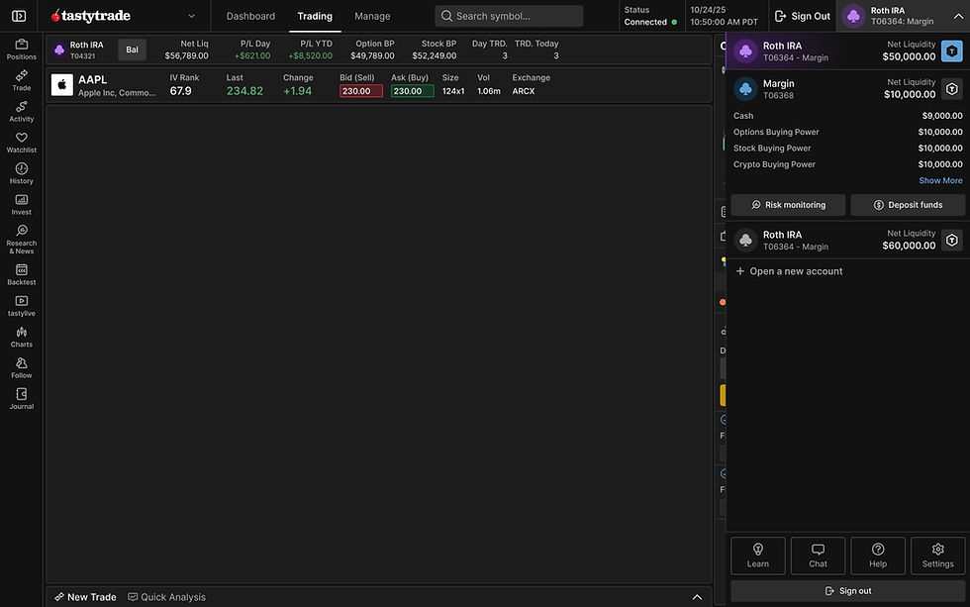
Task: Click the blue club icon for Margin account
Action: pyautogui.click(x=745, y=89)
